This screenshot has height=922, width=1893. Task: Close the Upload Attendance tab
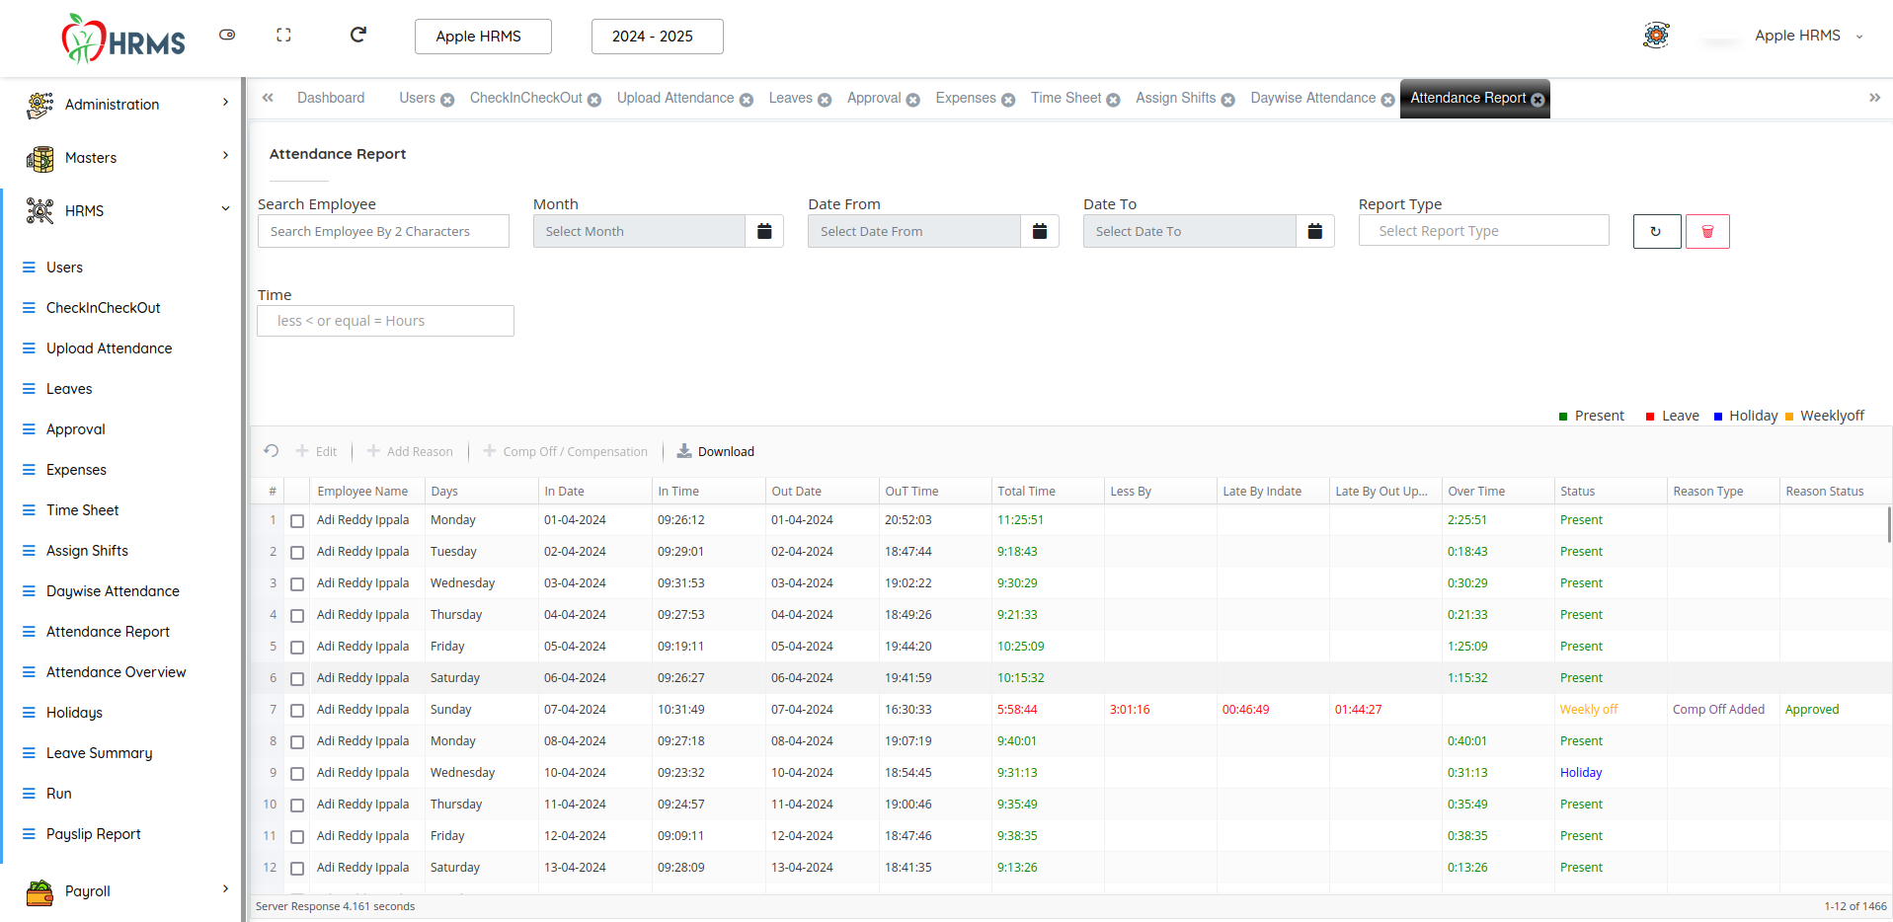(747, 100)
